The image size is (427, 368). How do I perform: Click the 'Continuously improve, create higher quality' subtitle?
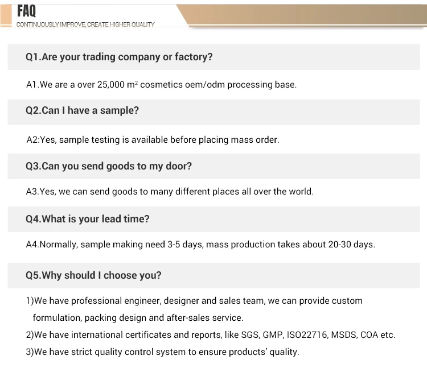(x=85, y=25)
